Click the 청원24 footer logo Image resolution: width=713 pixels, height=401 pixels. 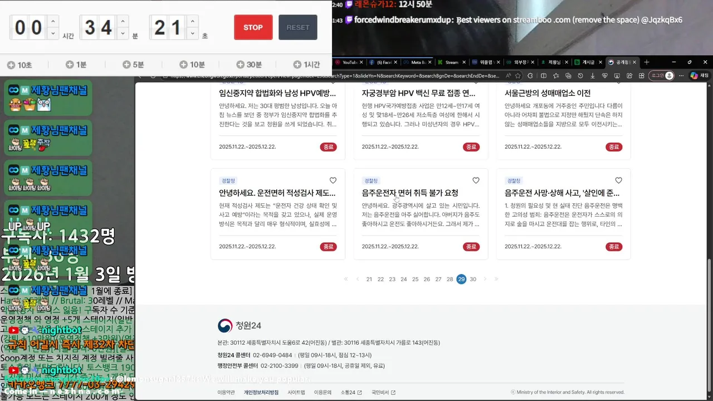[240, 325]
